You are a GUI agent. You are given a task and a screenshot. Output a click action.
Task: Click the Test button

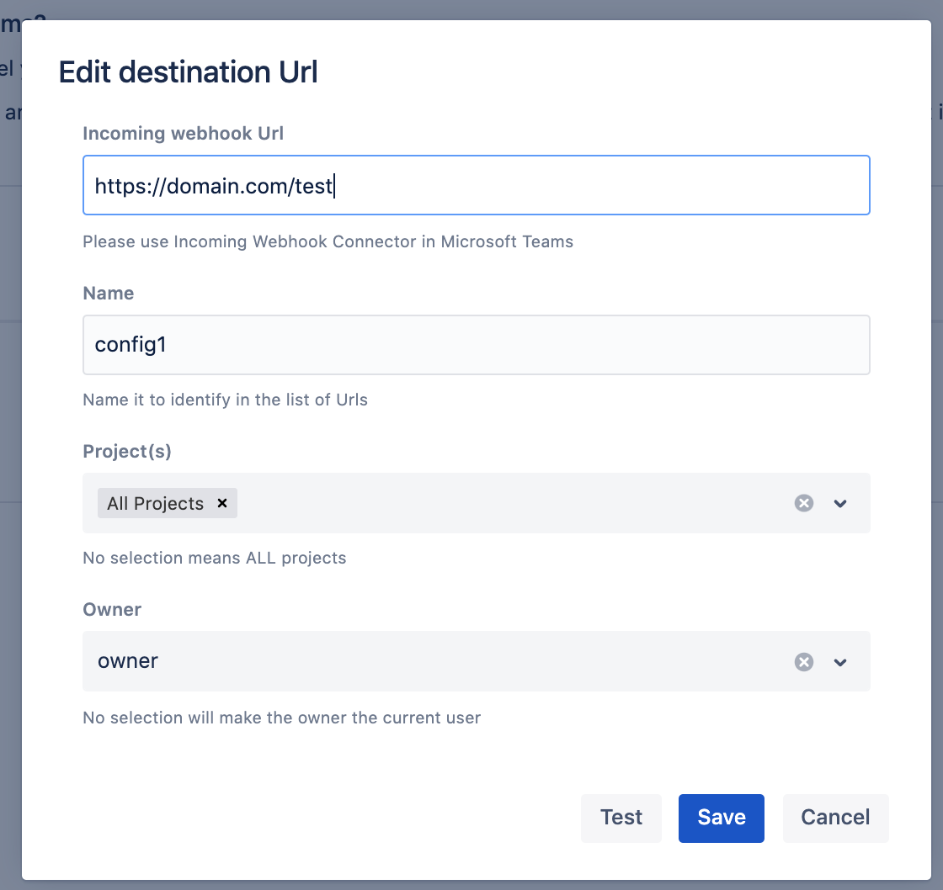tap(621, 818)
